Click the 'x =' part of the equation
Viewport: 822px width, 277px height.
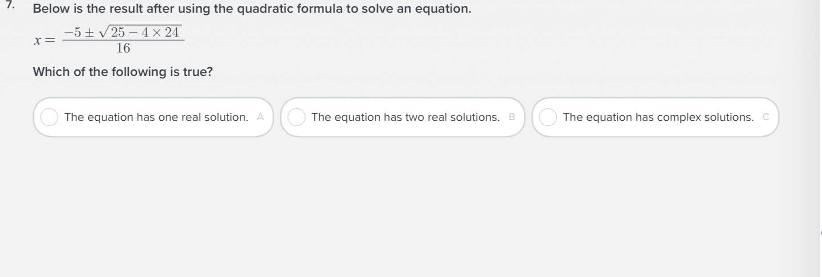[44, 41]
